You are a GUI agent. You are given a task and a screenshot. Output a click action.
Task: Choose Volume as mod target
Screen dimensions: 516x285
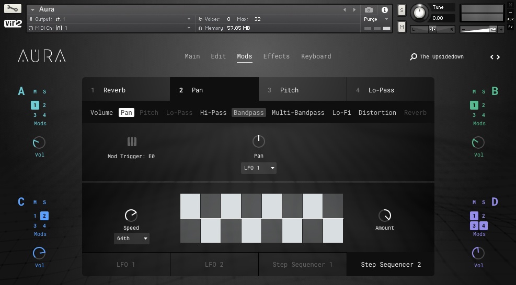(102, 112)
